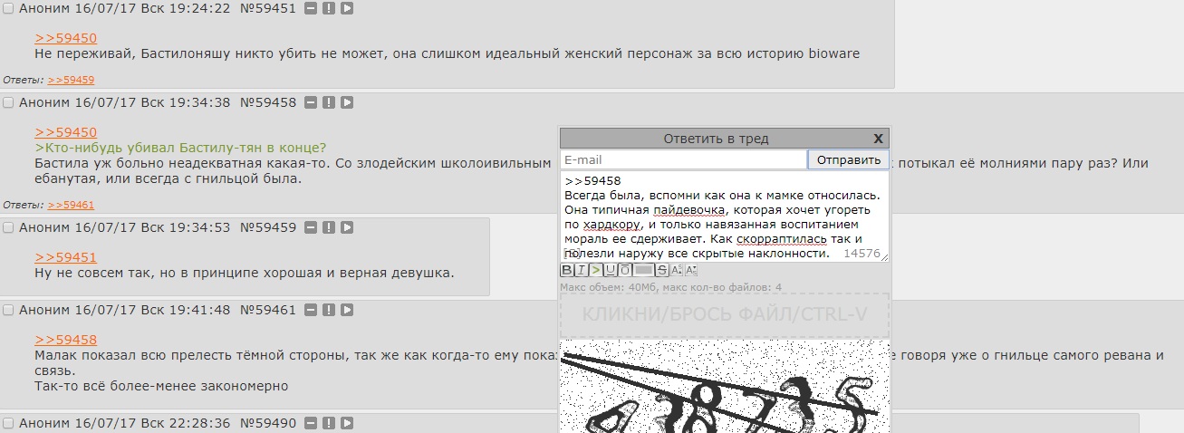Open link >>59451 in post №59459

point(66,257)
